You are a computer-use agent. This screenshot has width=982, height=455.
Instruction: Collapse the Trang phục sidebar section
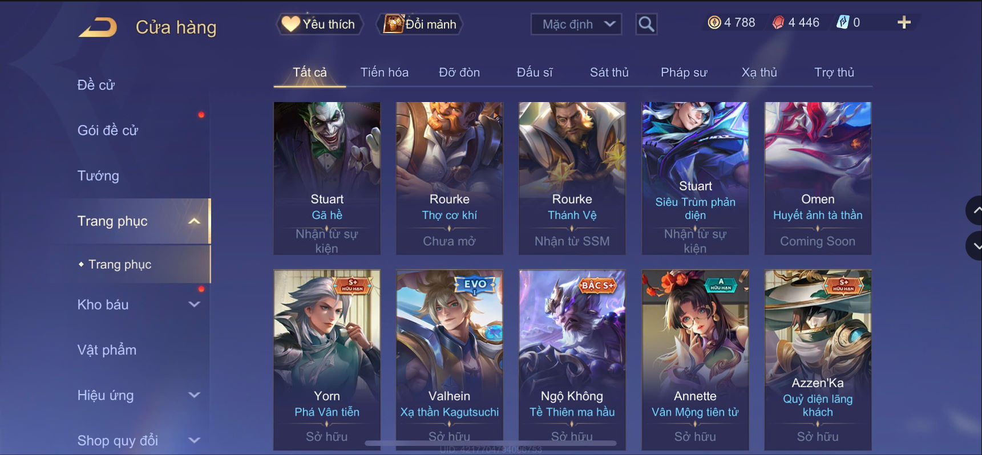click(x=194, y=221)
